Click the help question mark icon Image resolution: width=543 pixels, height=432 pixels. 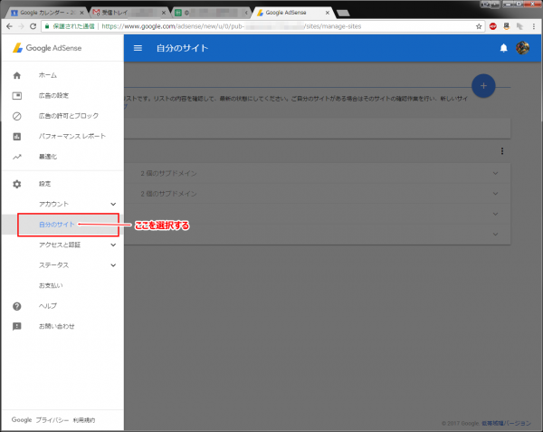(x=16, y=306)
